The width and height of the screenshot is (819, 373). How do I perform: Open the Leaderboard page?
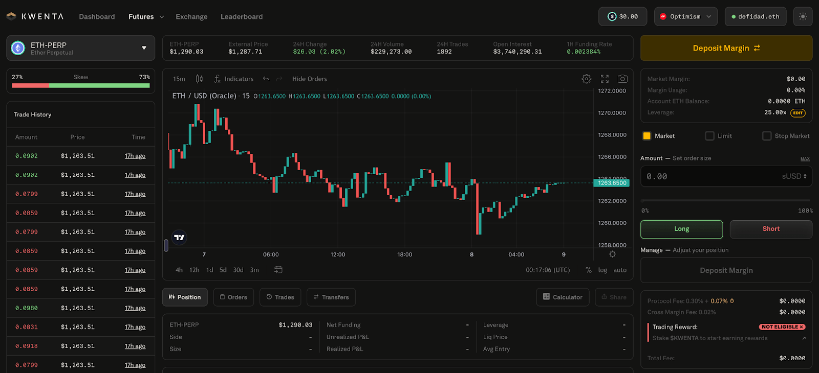point(242,16)
